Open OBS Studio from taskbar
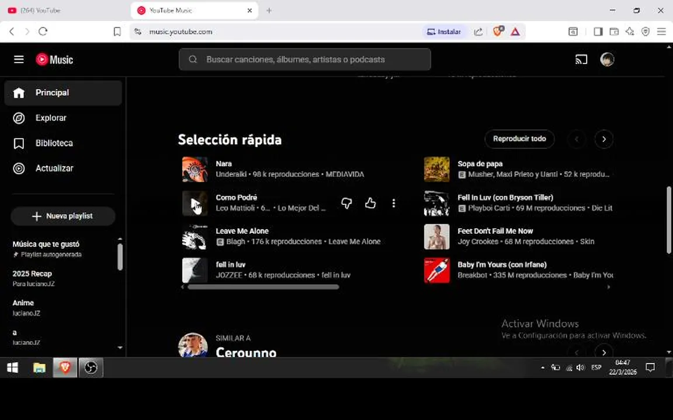 pos(91,367)
